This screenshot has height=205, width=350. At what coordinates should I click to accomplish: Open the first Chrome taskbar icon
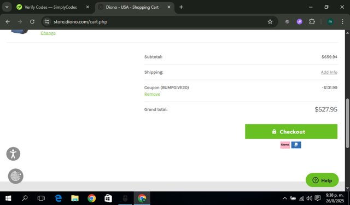tap(91, 198)
